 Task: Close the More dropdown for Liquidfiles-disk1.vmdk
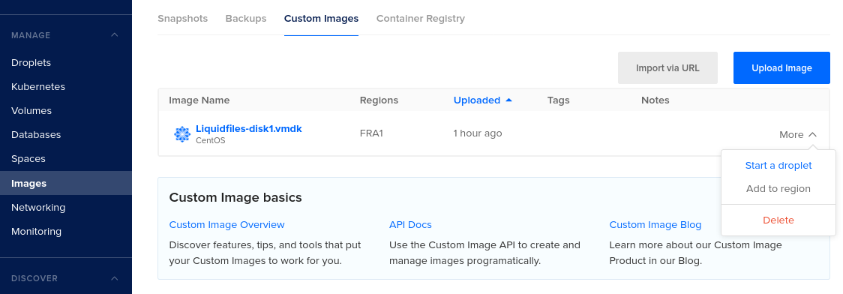[x=798, y=134]
